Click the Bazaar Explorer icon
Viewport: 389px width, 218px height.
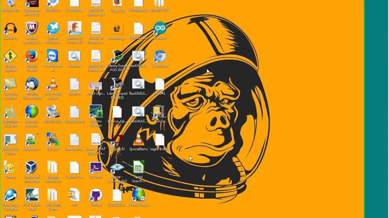10,56
